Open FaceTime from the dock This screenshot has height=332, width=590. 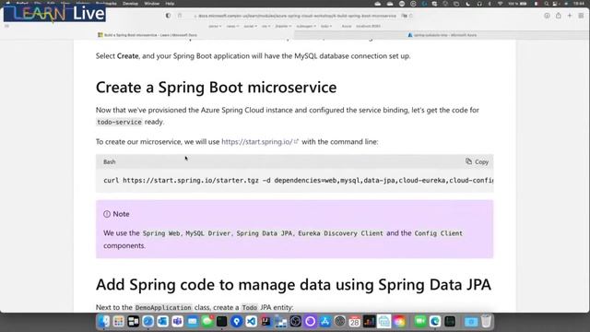pos(420,322)
